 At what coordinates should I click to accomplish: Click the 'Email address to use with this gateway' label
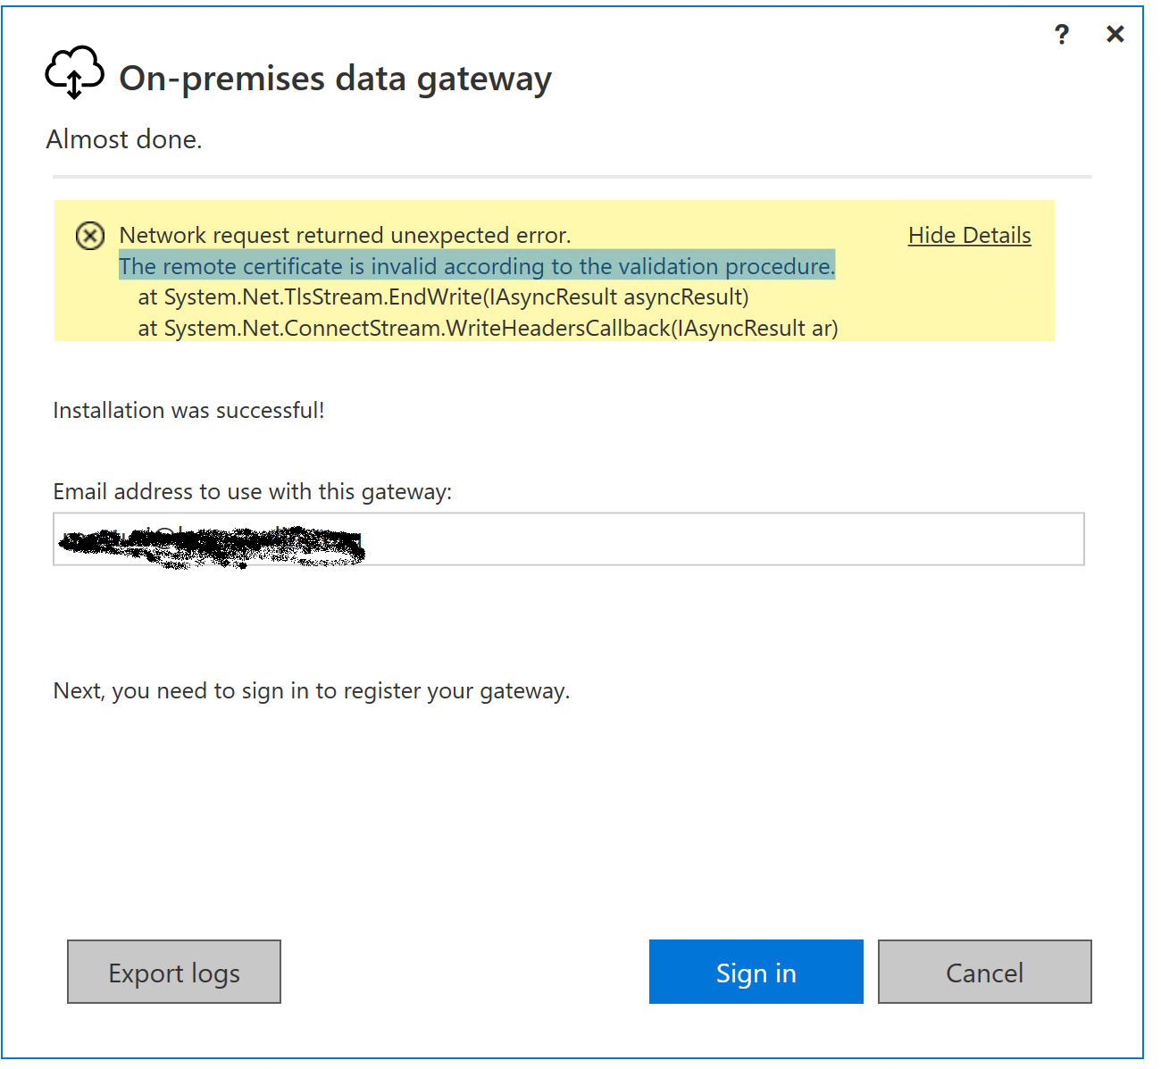click(x=253, y=491)
